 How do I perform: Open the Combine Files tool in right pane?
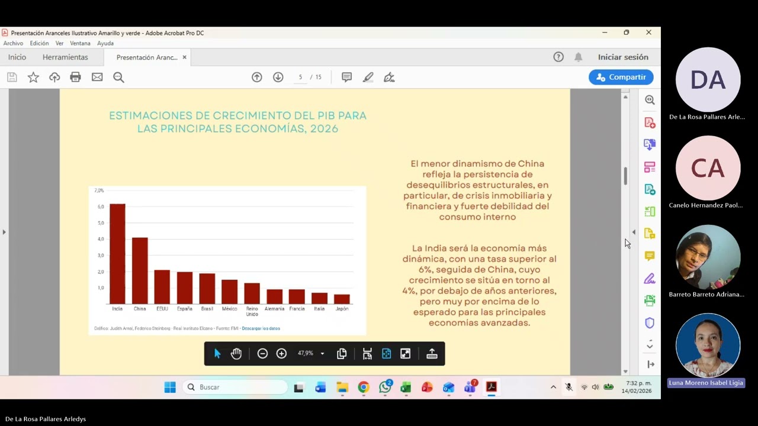click(x=650, y=144)
